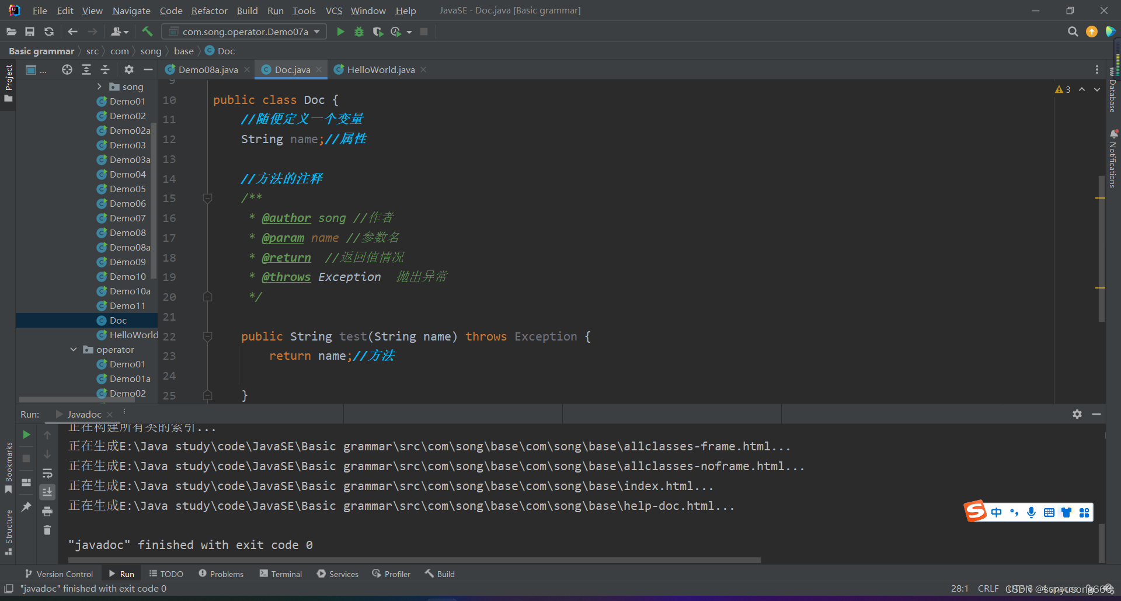This screenshot has width=1121, height=601.
Task: Expand the song folder in tree
Action: (99, 86)
